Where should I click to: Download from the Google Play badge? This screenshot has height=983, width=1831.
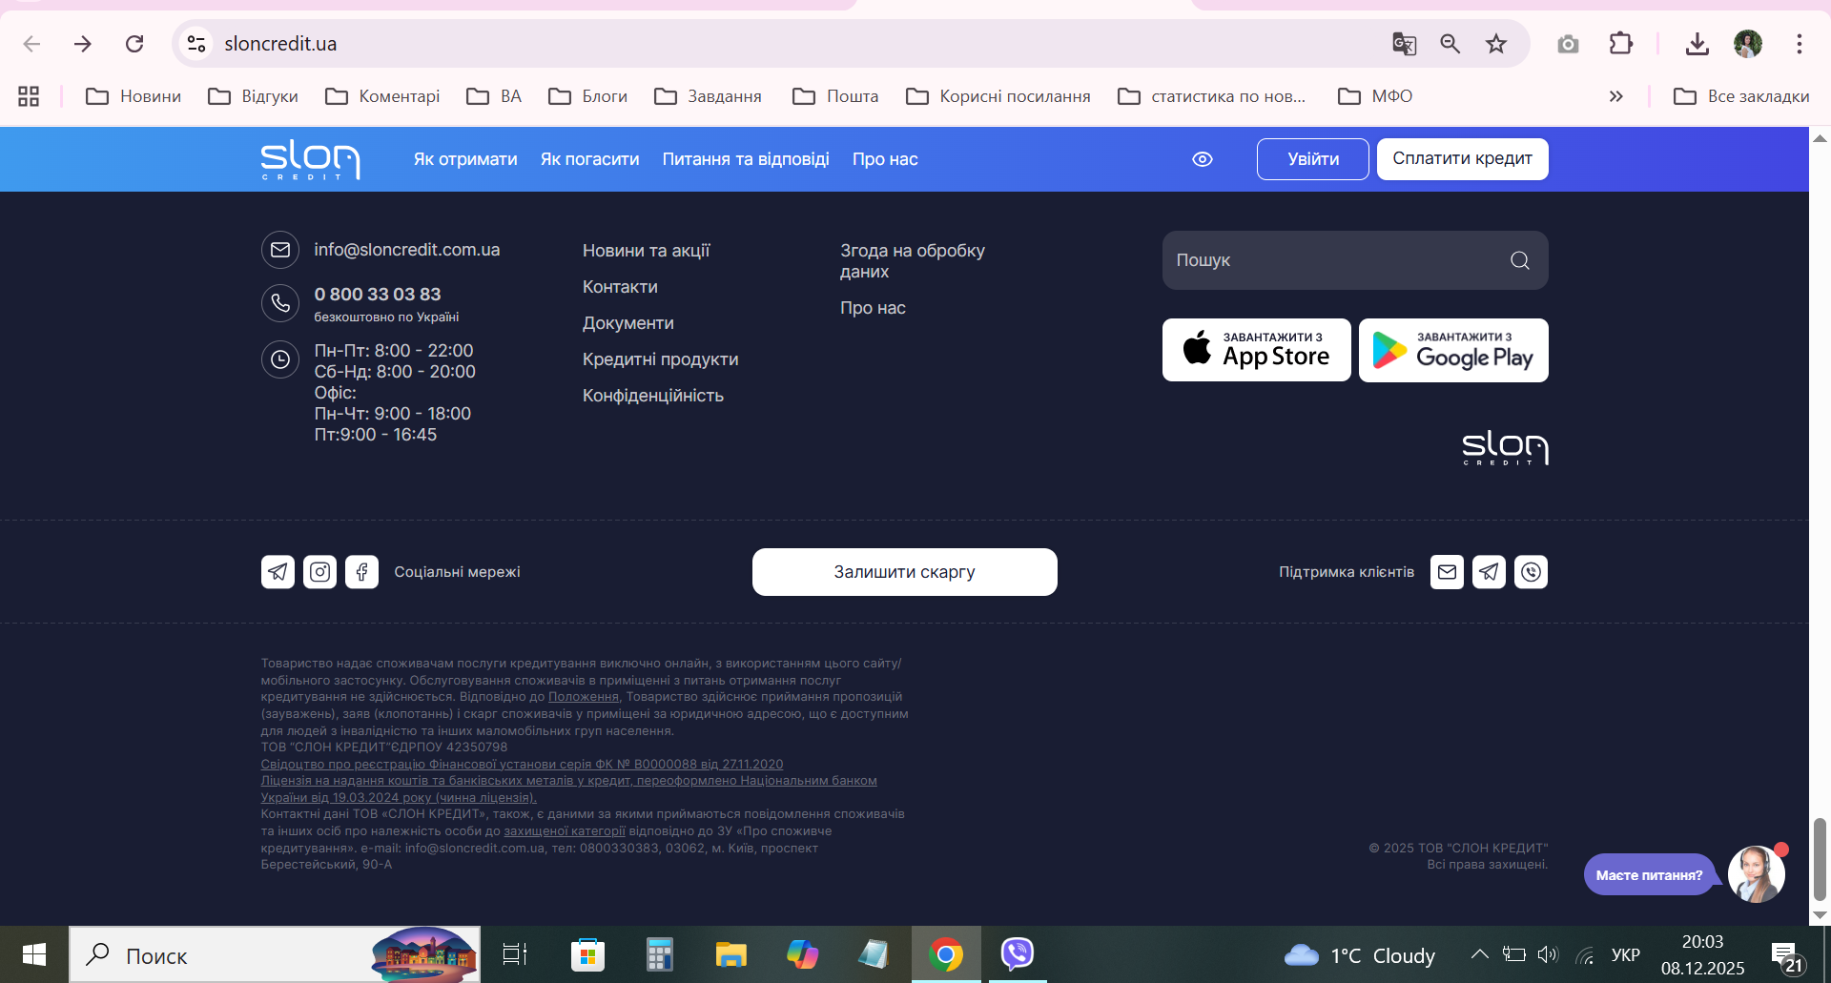pyautogui.click(x=1453, y=350)
